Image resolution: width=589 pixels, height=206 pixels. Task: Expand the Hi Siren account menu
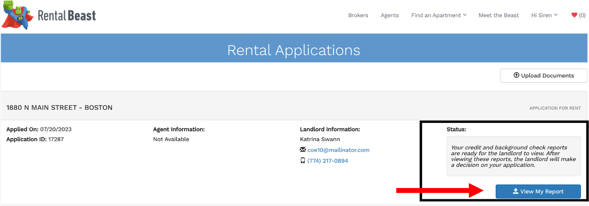click(544, 15)
